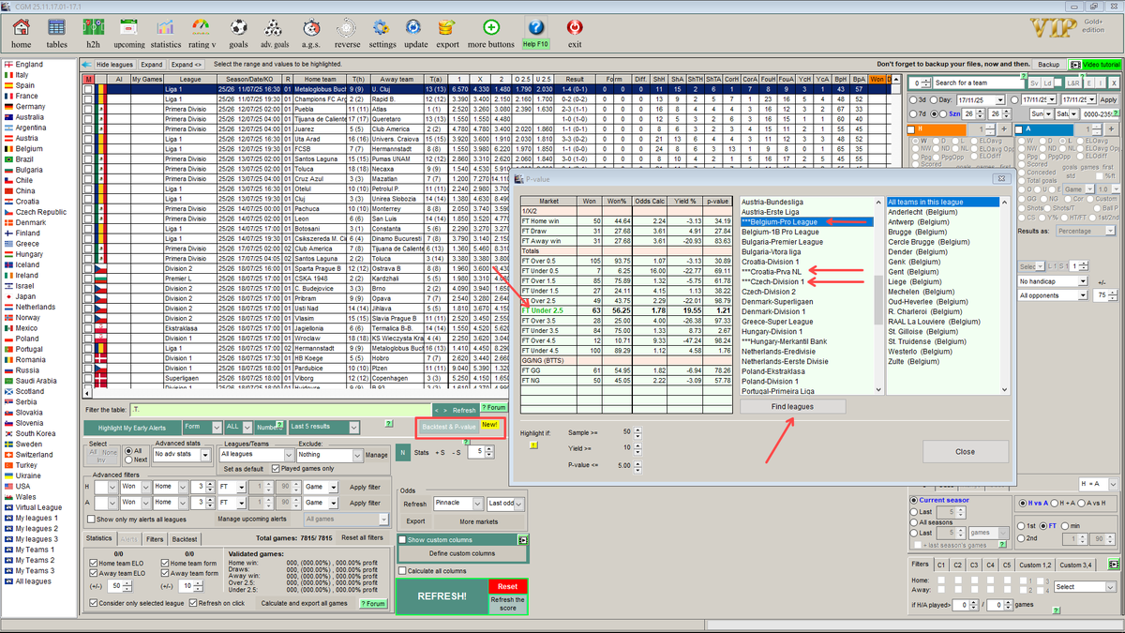Enable Calculate all columns checkbox

401,570
